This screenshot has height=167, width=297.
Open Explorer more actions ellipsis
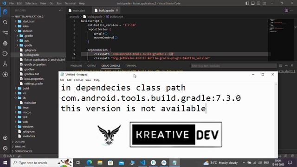click(x=61, y=10)
